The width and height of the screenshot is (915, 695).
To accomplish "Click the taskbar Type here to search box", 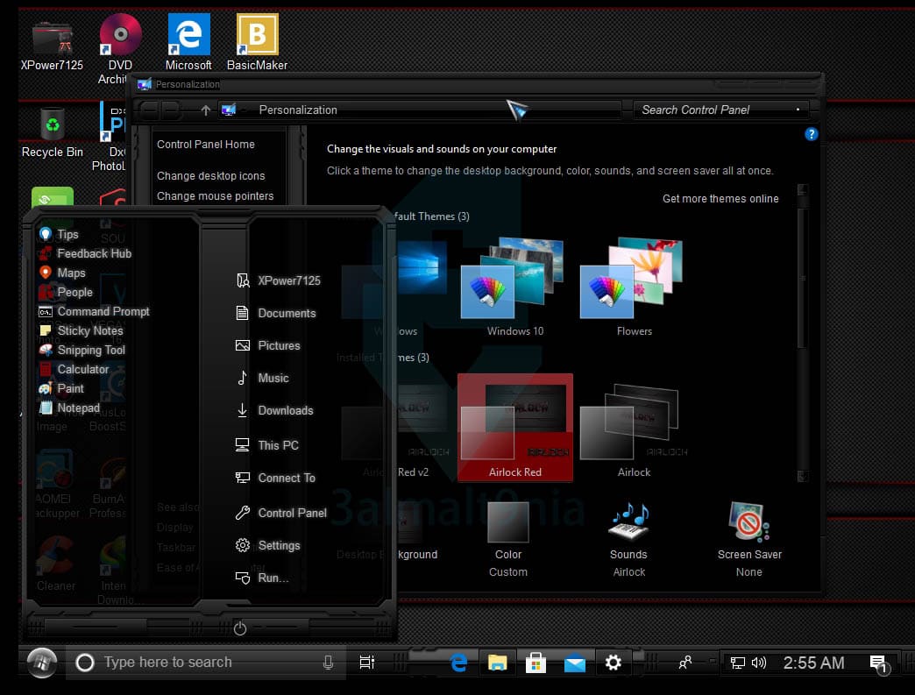I will [x=205, y=663].
